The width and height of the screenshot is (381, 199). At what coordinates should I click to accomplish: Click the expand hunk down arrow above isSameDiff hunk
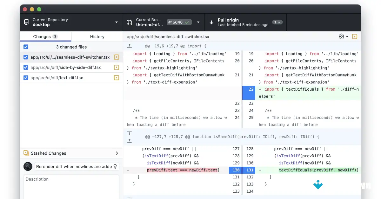129,133
